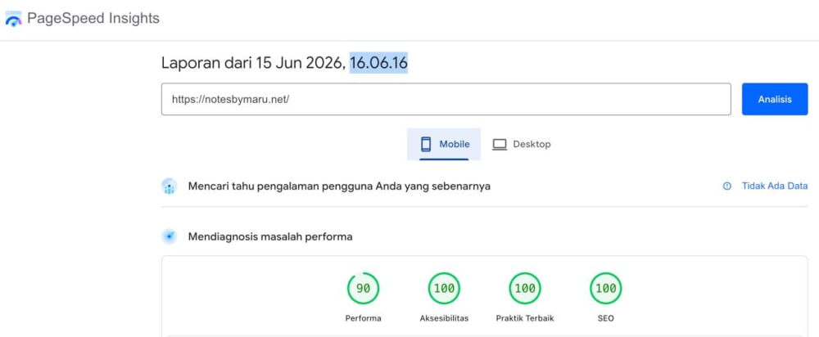Click 'Mencari tahu pengalaman pengguna Anda' heading
The width and height of the screenshot is (819, 337).
click(x=339, y=186)
